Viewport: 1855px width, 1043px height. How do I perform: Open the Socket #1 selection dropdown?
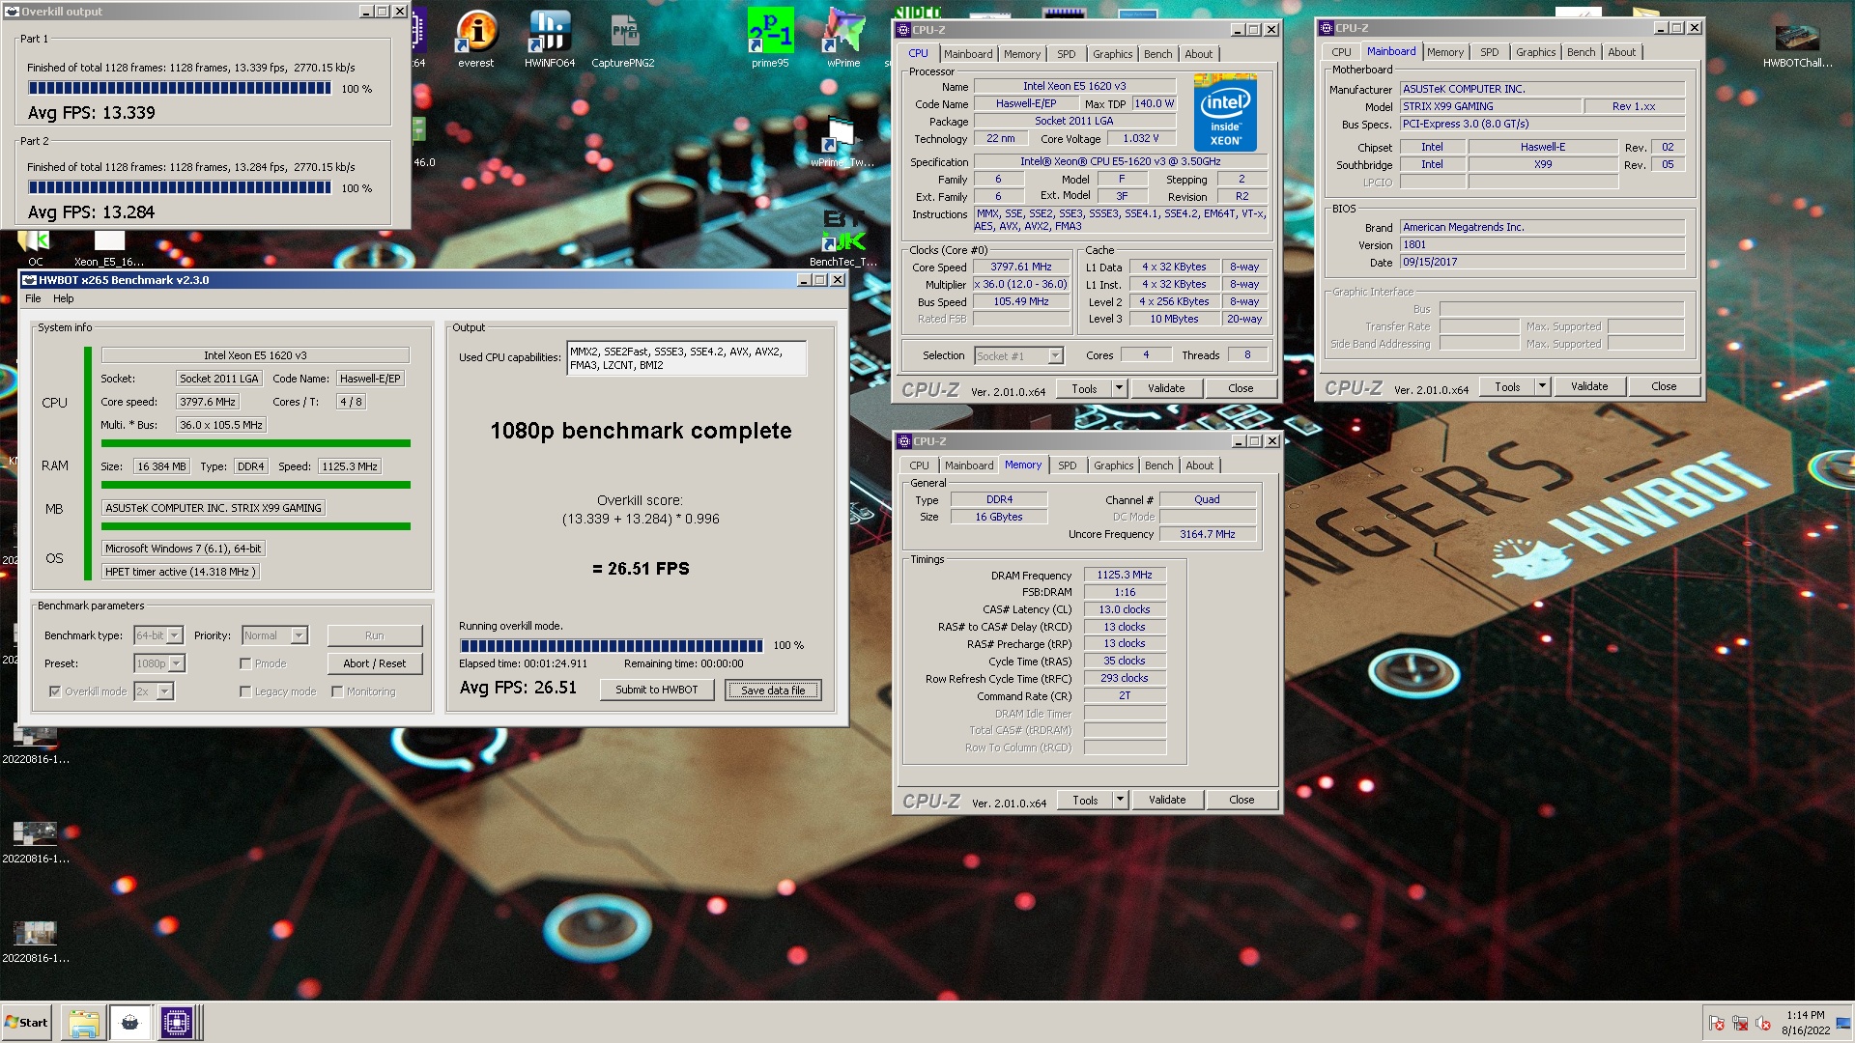click(1018, 356)
